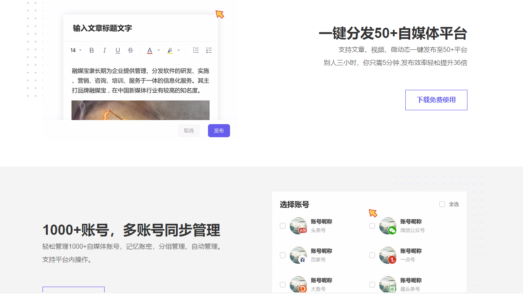Viewport: 523px width, 294px height.
Task: Click the text 支持平台内操作。
Action: pyautogui.click(x=68, y=260)
